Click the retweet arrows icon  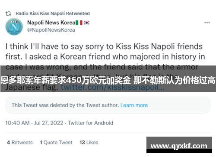pyautogui.click(x=8, y=13)
